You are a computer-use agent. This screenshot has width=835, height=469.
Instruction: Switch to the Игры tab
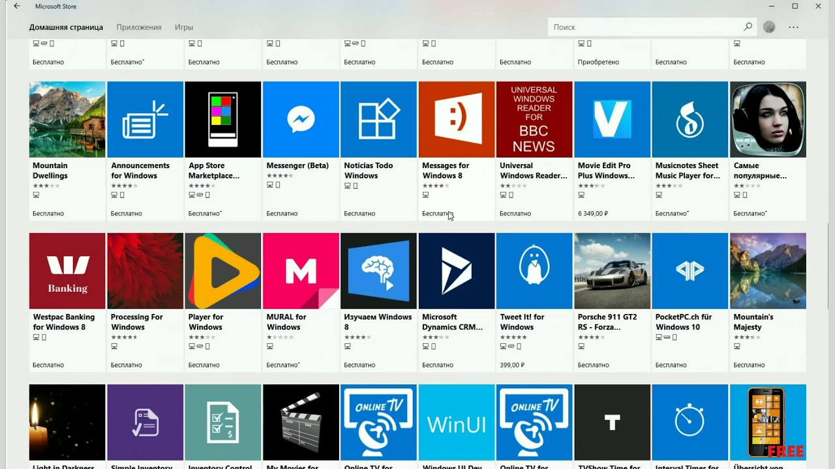point(184,27)
